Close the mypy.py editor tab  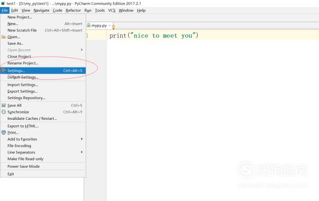point(110,25)
